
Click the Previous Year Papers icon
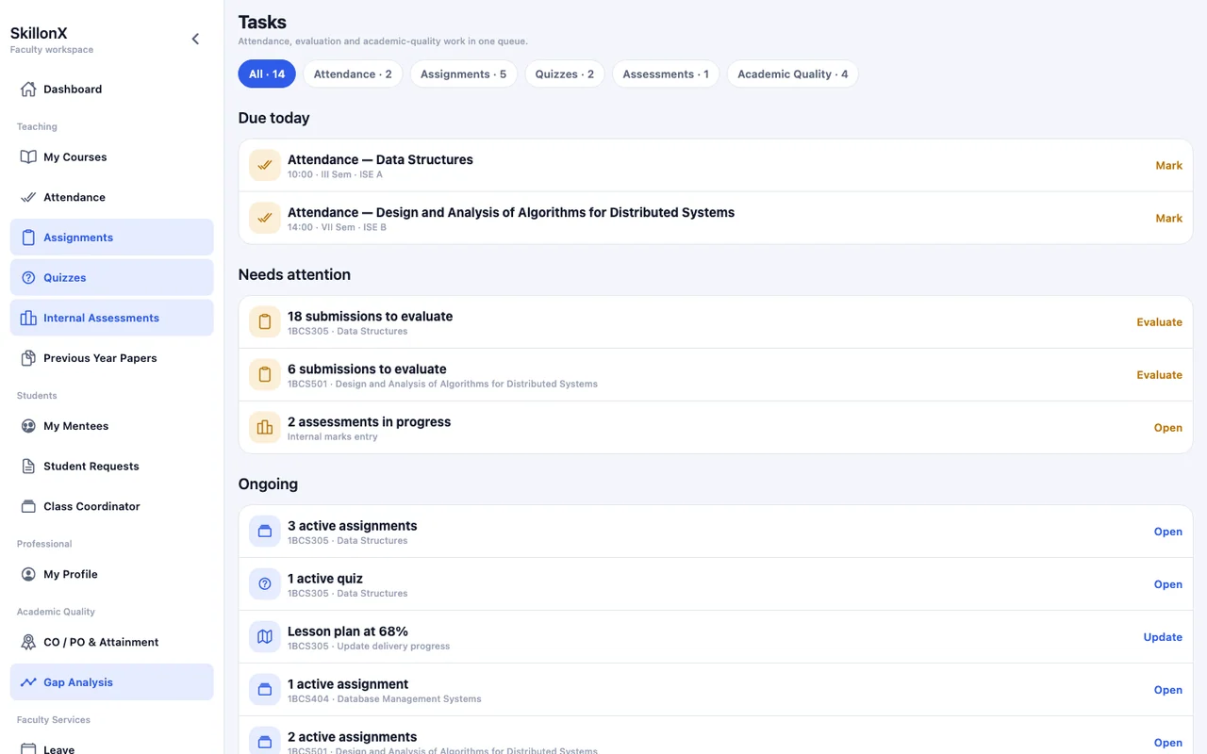coord(28,358)
